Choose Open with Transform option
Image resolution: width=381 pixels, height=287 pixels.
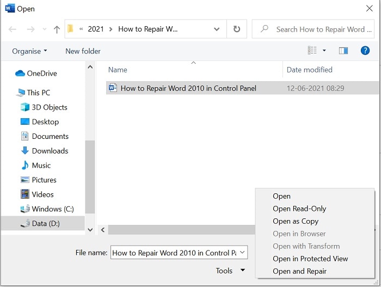tap(306, 246)
